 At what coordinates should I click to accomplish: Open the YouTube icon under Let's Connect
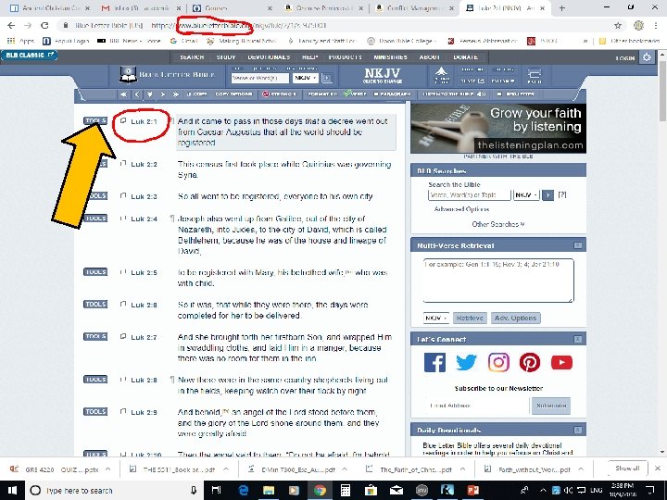[x=561, y=363]
